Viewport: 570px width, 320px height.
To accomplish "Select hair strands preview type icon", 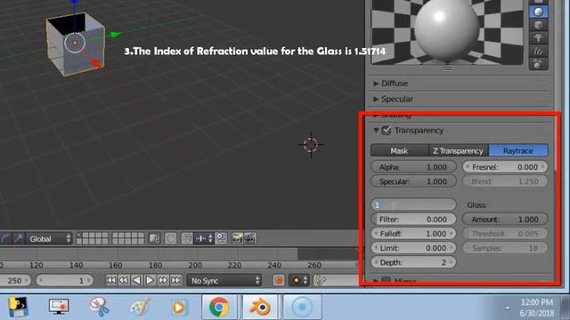I will 538,52.
